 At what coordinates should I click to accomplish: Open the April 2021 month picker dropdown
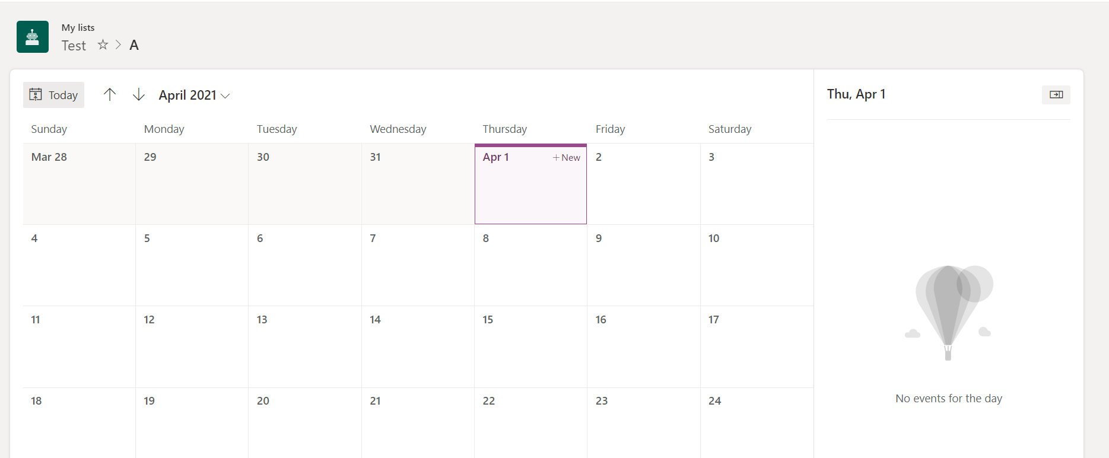pos(194,95)
